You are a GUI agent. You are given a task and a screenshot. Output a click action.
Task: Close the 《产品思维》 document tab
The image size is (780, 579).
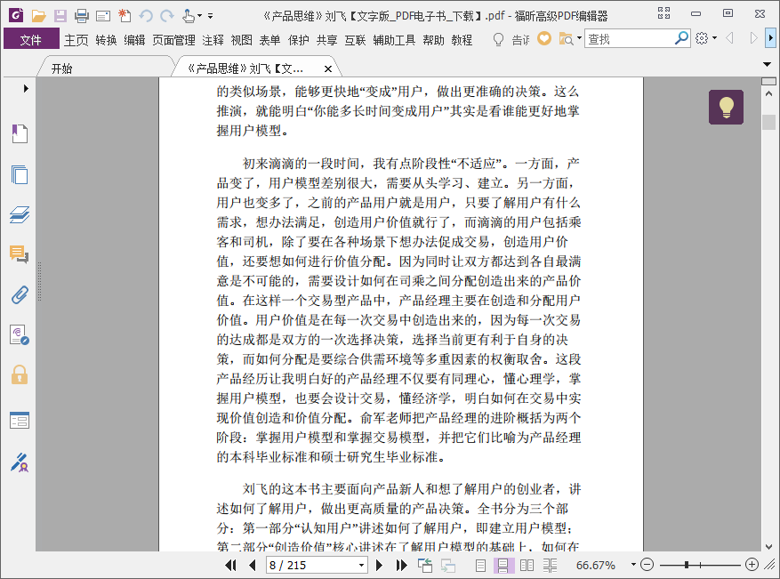[x=328, y=69]
